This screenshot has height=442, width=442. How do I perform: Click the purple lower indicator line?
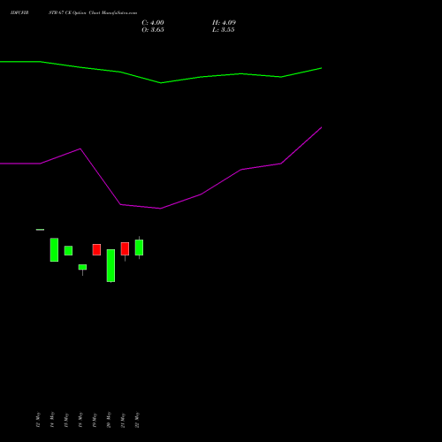(x=161, y=208)
